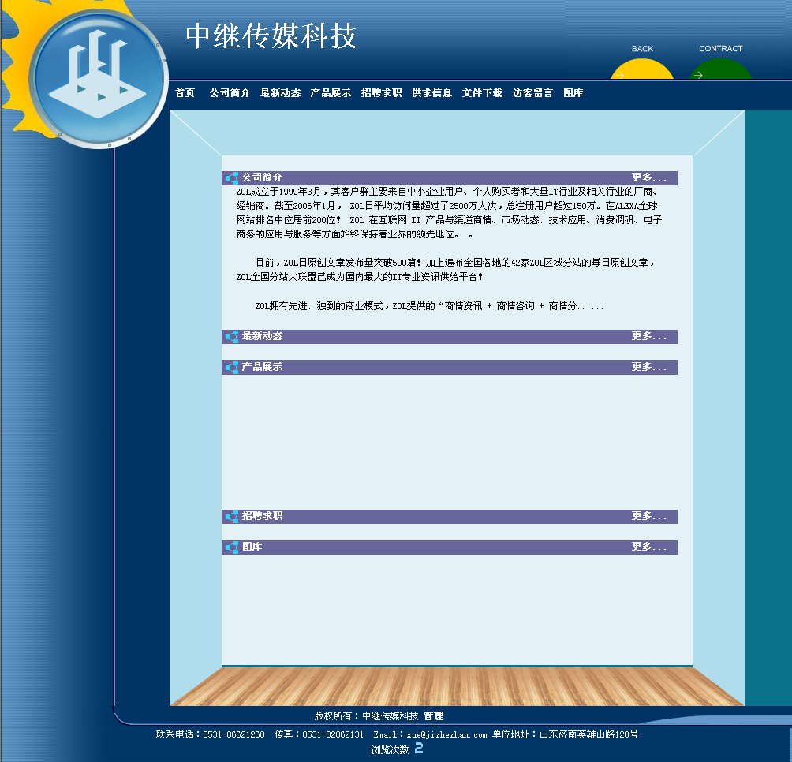The width and height of the screenshot is (792, 762).
Task: Open the 首页 navigation menu item
Action: coord(185,93)
